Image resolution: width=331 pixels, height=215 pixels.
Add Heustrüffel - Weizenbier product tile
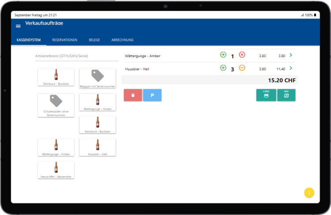click(x=56, y=170)
